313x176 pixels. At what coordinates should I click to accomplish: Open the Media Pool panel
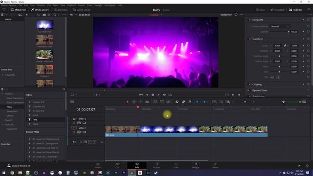tap(18, 10)
